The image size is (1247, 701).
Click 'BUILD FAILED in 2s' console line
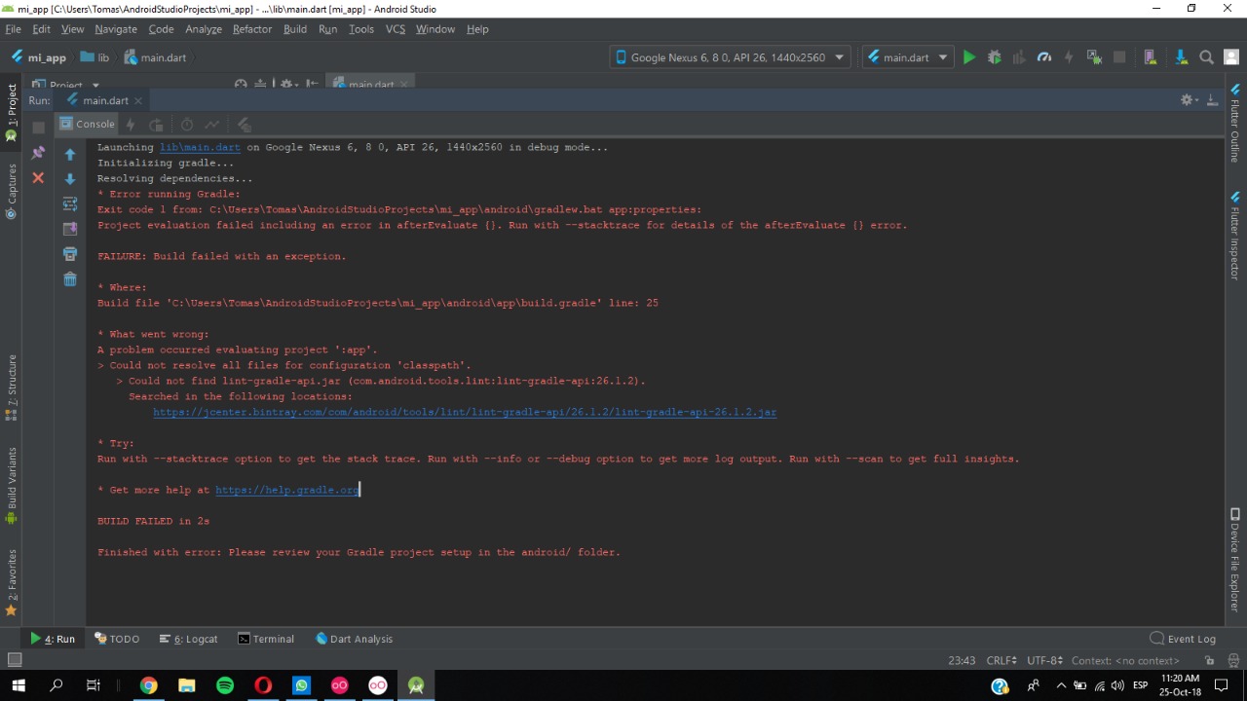tap(153, 521)
